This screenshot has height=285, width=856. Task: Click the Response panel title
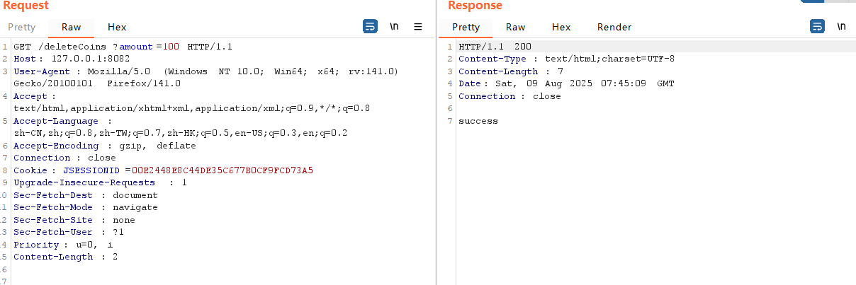click(475, 6)
